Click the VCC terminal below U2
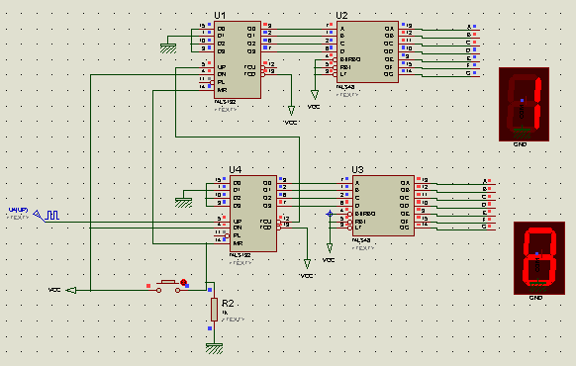The width and height of the screenshot is (576, 366). [315, 95]
